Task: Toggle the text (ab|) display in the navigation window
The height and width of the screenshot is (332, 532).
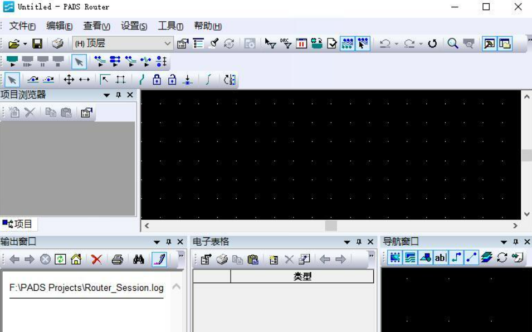Action: pyautogui.click(x=441, y=258)
